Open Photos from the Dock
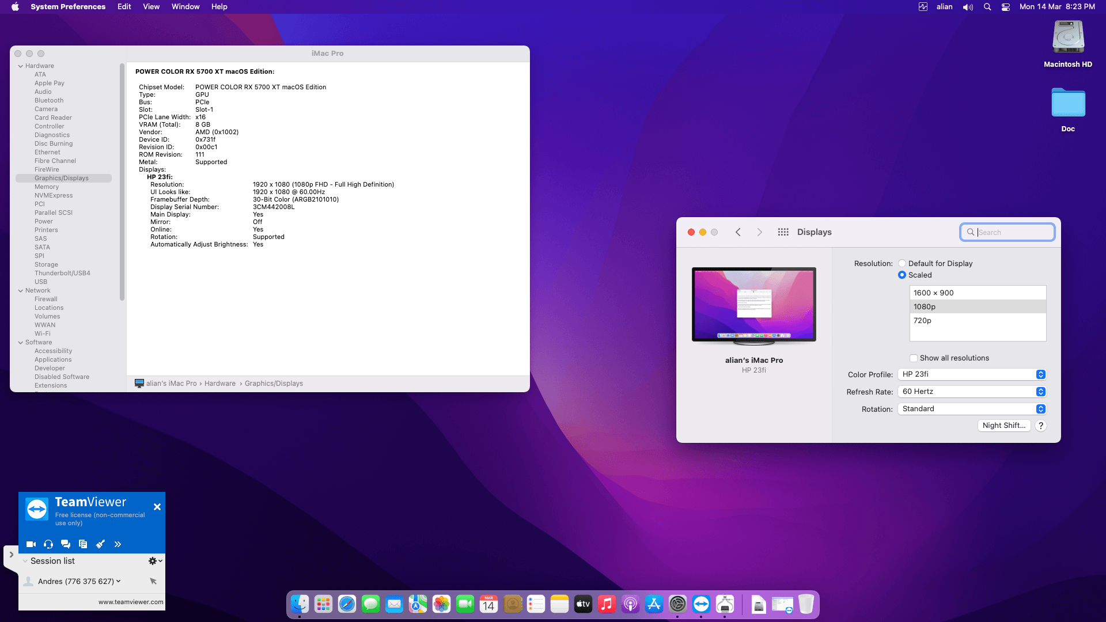 (x=441, y=604)
